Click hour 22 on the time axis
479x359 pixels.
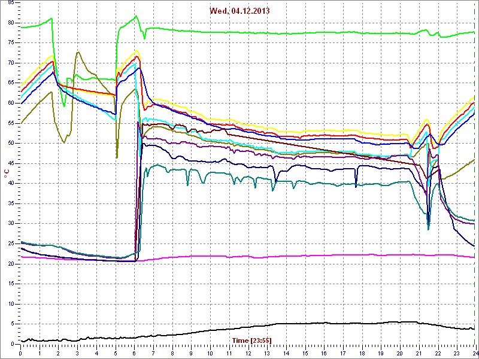coord(438,353)
